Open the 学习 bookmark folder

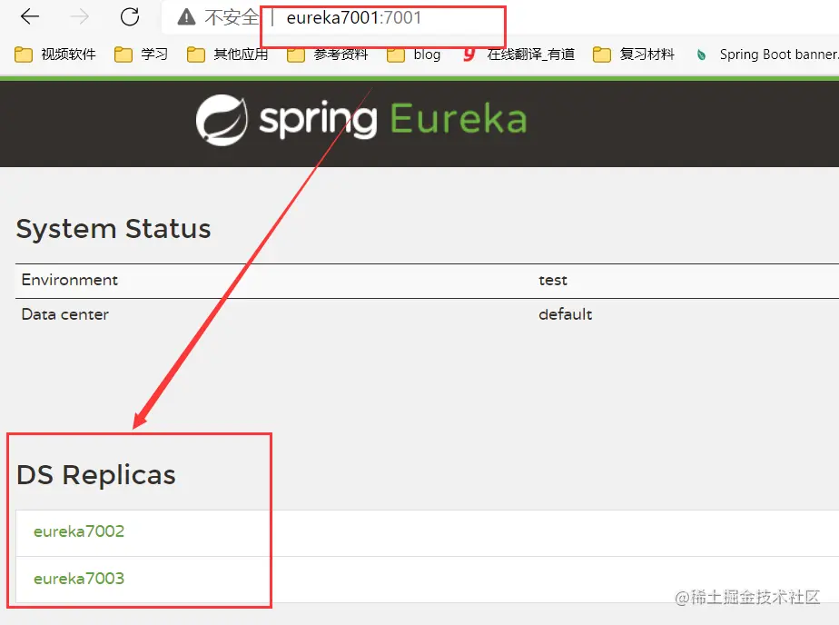[141, 54]
